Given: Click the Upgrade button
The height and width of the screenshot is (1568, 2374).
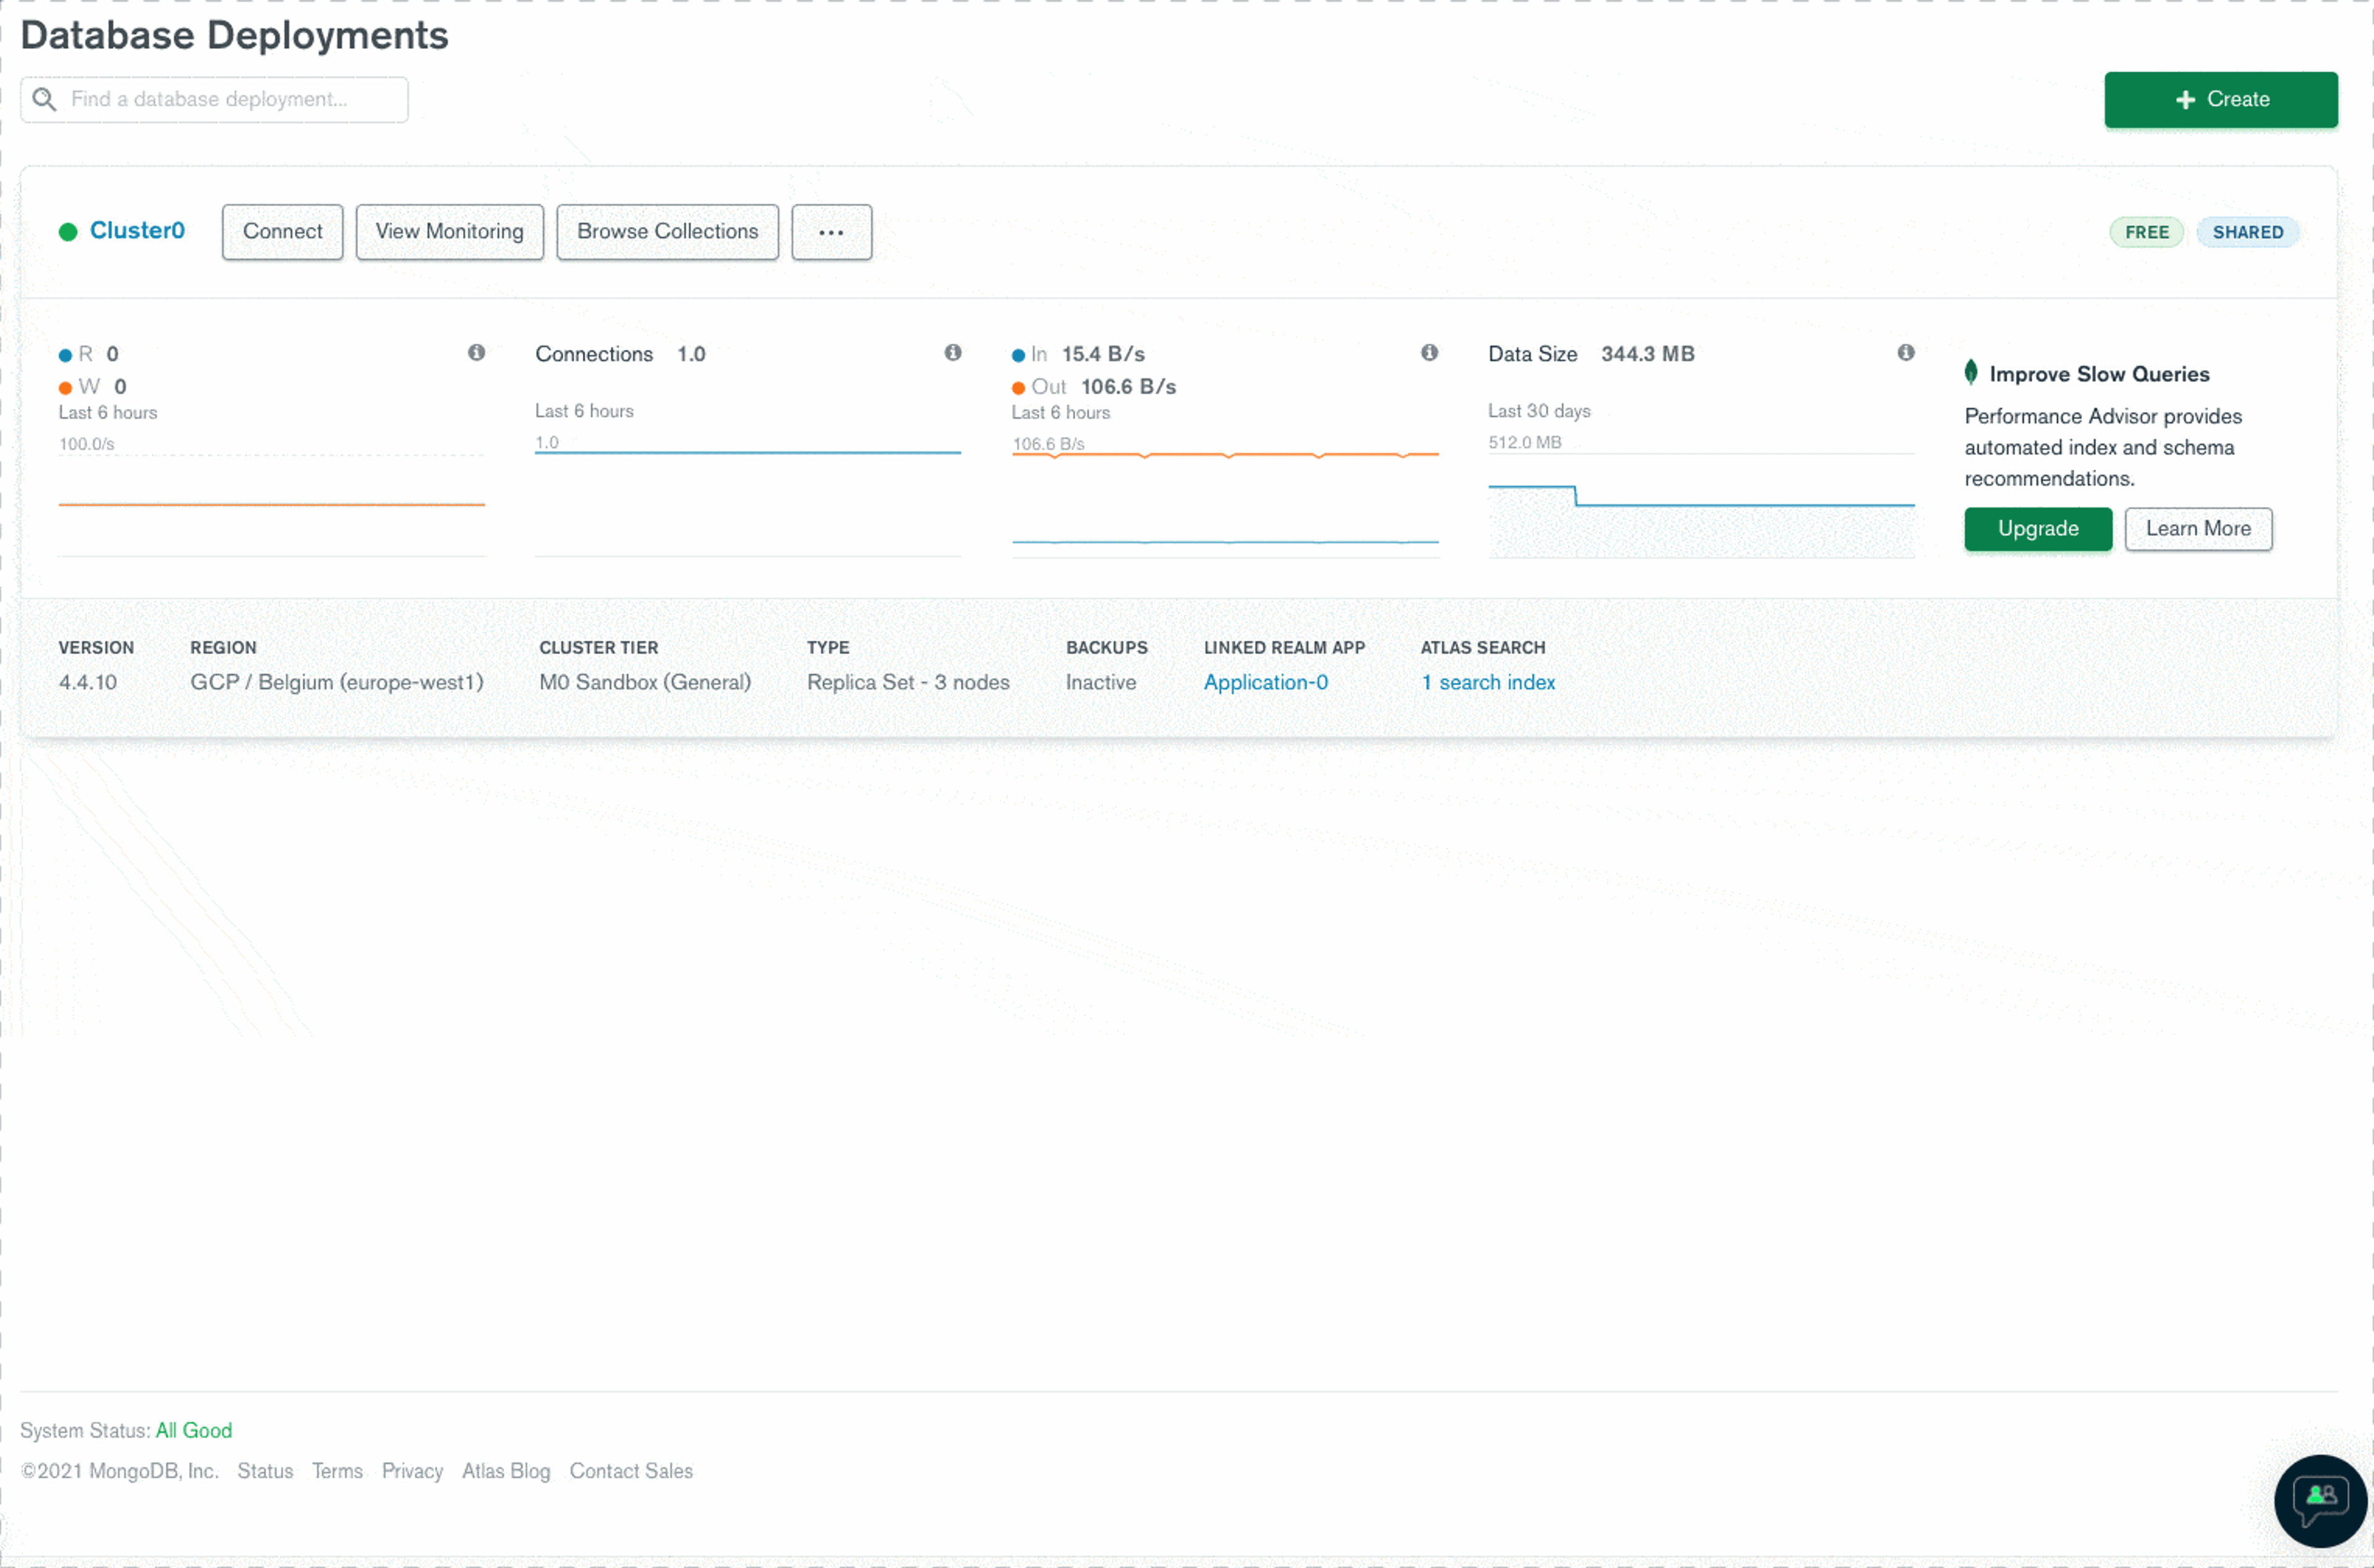Looking at the screenshot, I should point(2037,529).
